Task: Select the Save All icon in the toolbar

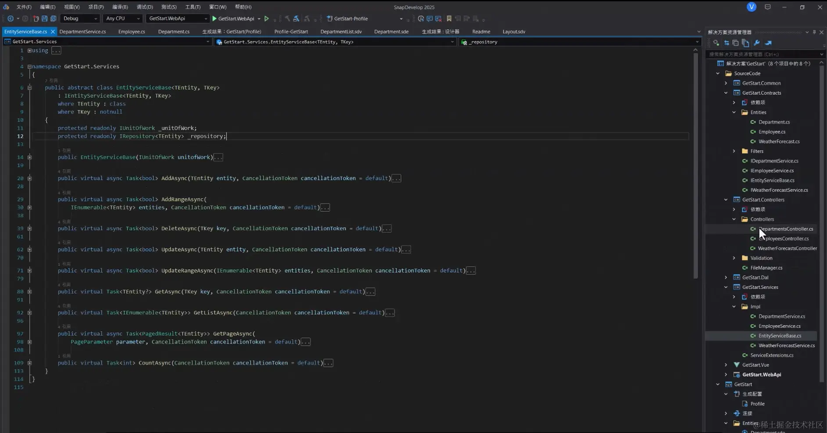Action: pos(54,18)
